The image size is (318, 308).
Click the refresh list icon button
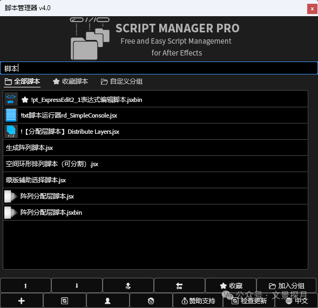tap(64, 300)
